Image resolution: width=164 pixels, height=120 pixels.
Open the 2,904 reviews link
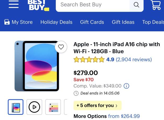click(x=134, y=60)
